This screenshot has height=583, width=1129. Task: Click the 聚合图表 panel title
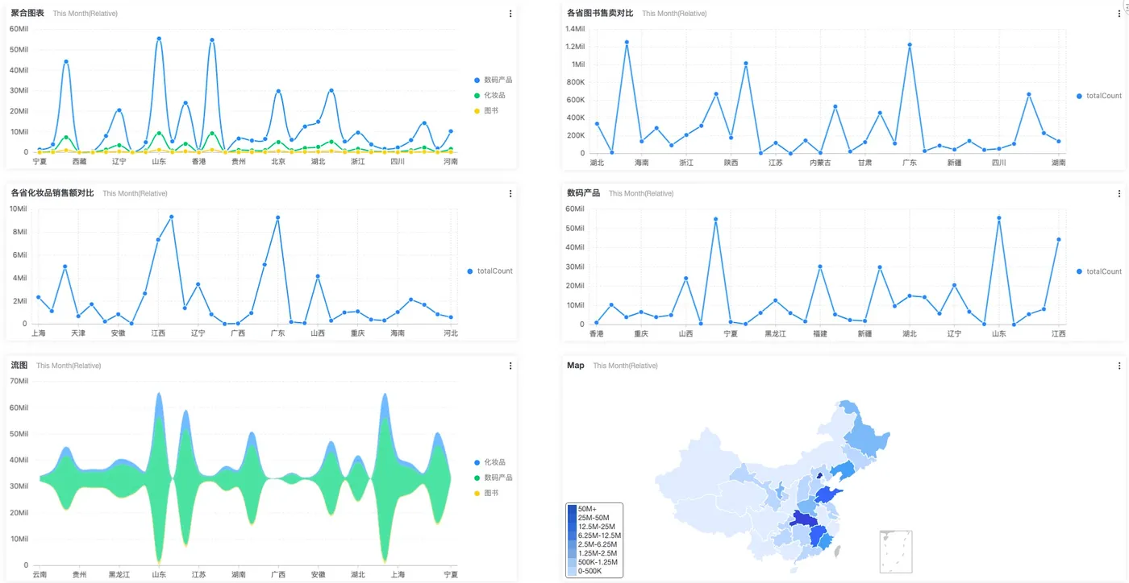[27, 14]
